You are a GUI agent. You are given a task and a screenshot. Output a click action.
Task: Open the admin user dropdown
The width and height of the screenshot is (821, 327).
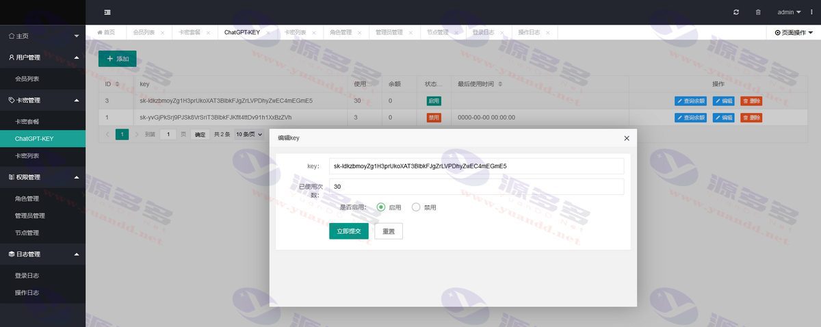pos(789,12)
